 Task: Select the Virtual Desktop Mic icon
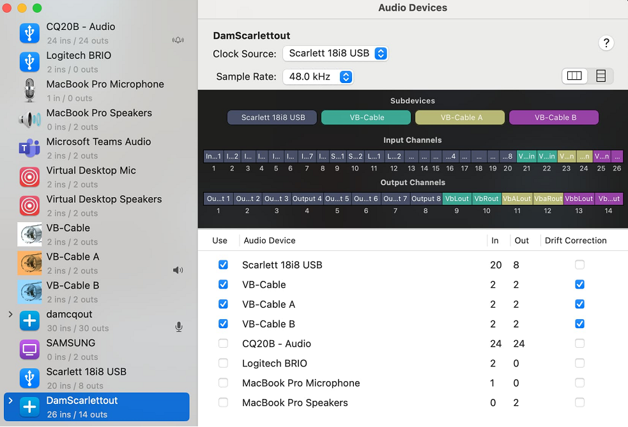29,176
